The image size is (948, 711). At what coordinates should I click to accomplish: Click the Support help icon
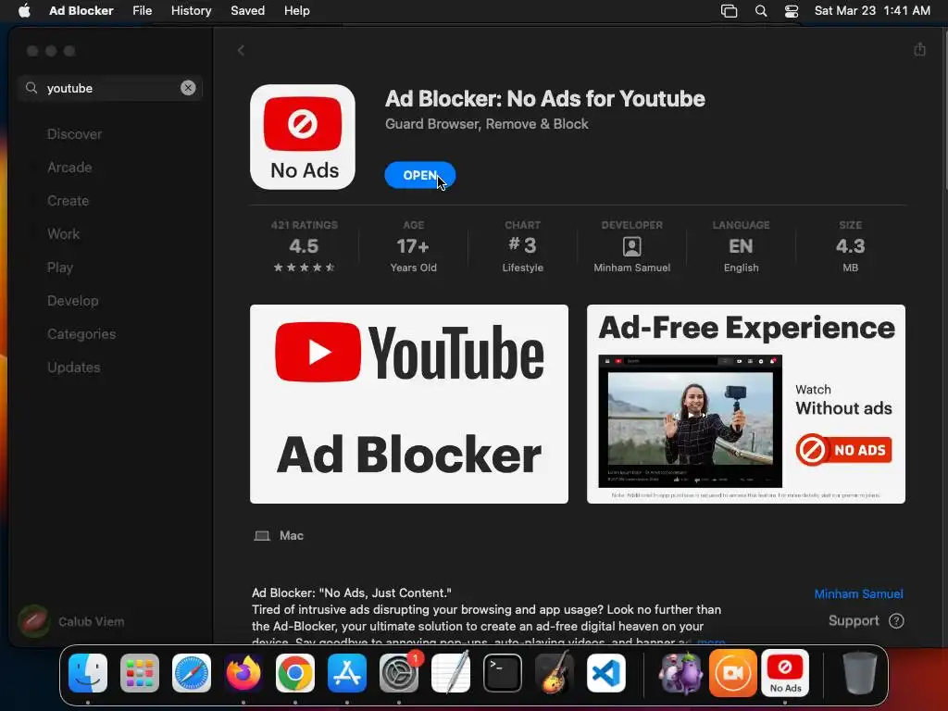tap(896, 621)
